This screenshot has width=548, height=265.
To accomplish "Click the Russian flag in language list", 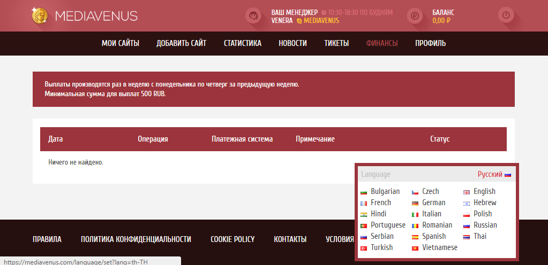I will 467,225.
